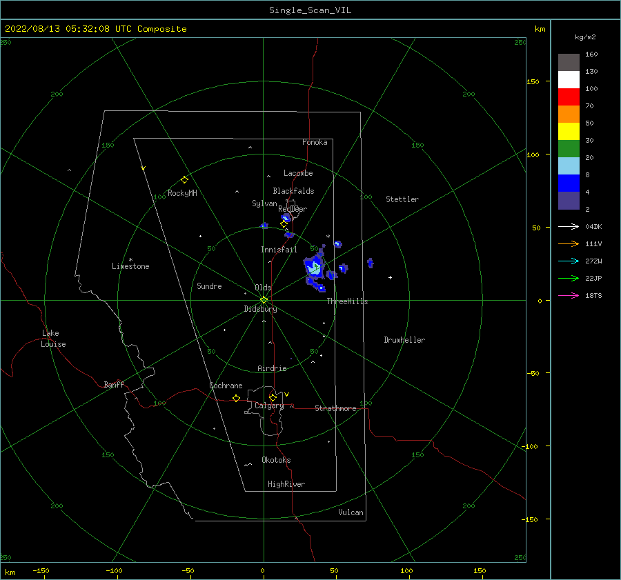Click the Sundre town label
The height and width of the screenshot is (580, 621).
pos(209,286)
